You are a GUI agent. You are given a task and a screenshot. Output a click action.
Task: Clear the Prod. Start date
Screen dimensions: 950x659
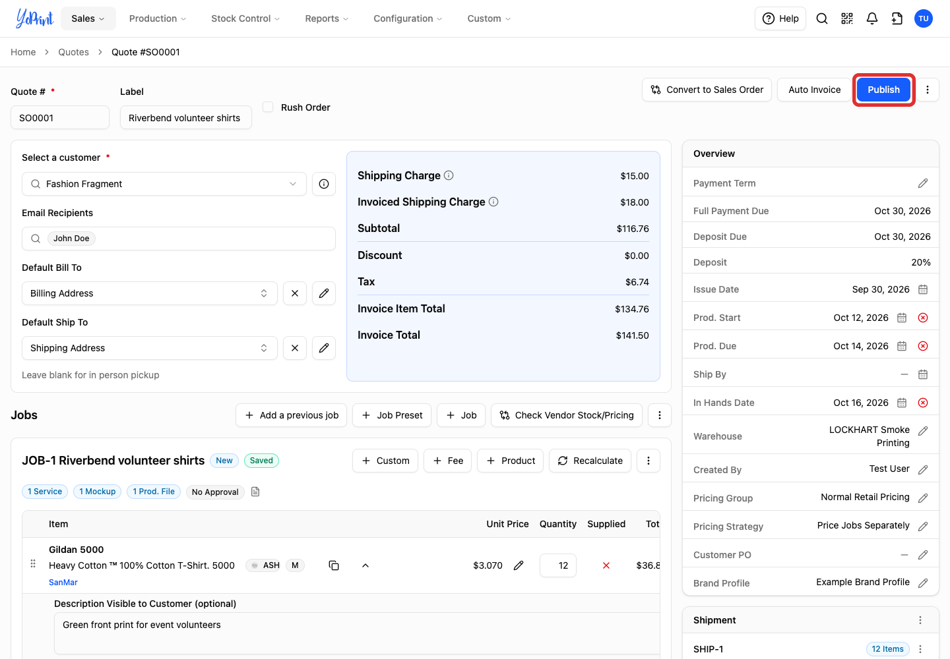(923, 318)
